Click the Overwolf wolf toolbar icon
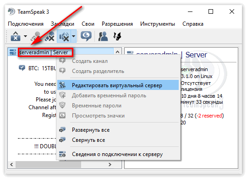This screenshot has height=179, width=247. tap(117, 36)
